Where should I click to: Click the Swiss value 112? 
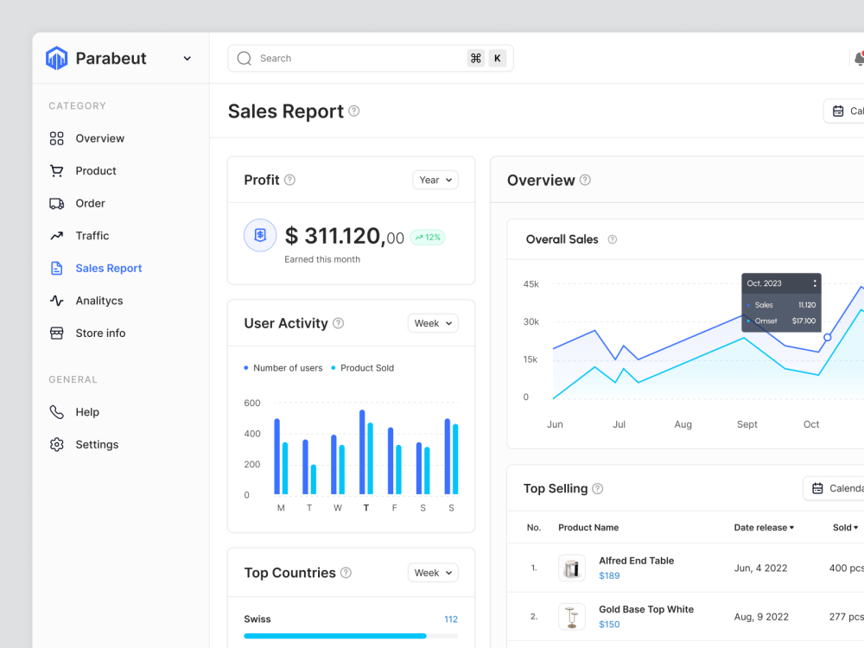pos(451,619)
